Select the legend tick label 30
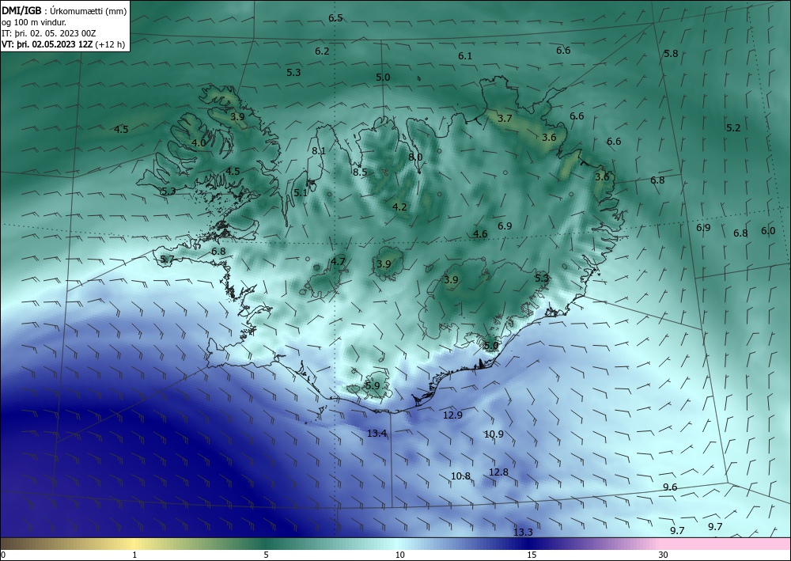Screen dimensions: 791x561 [x=663, y=555]
